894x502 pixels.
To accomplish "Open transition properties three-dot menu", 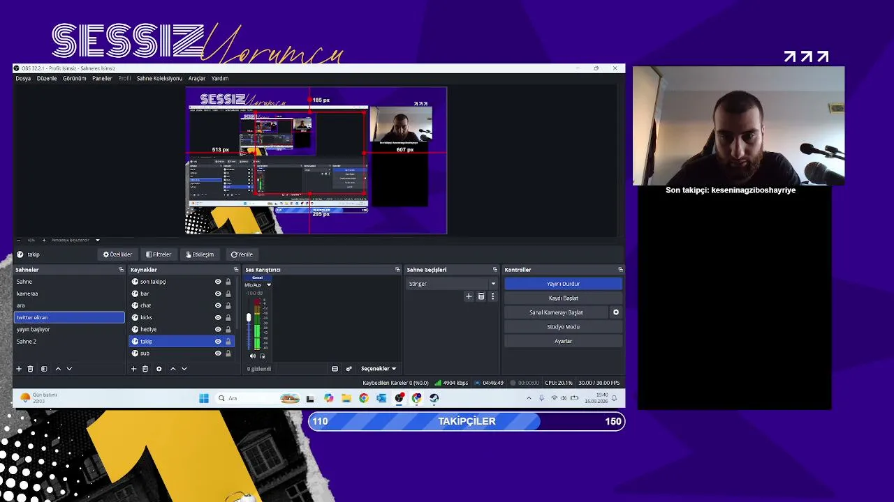I will tap(492, 296).
